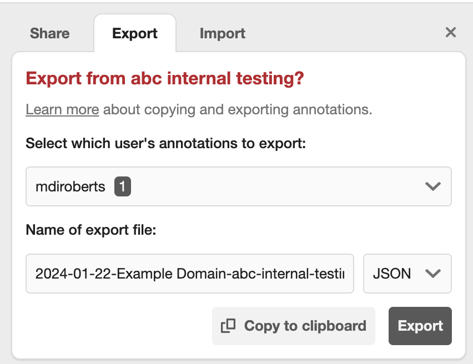The image size is (473, 364).
Task: Click the annotation count badge showing 1
Action: pos(122,186)
